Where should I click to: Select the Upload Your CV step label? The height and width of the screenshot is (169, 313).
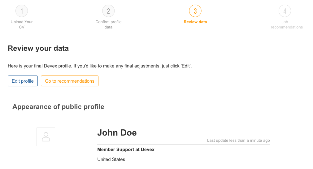click(22, 24)
